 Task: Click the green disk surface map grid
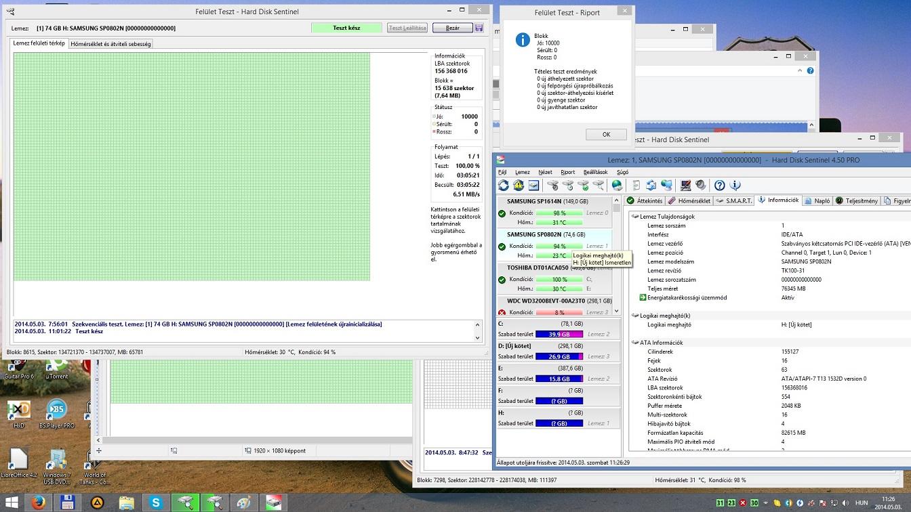[x=192, y=167]
